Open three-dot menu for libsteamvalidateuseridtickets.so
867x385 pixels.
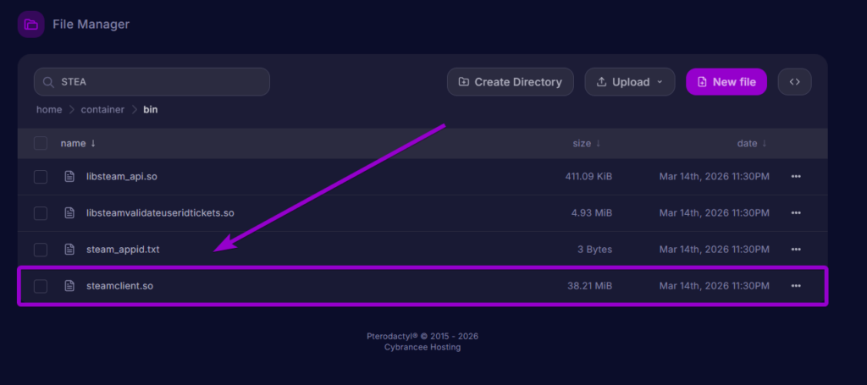click(x=795, y=213)
